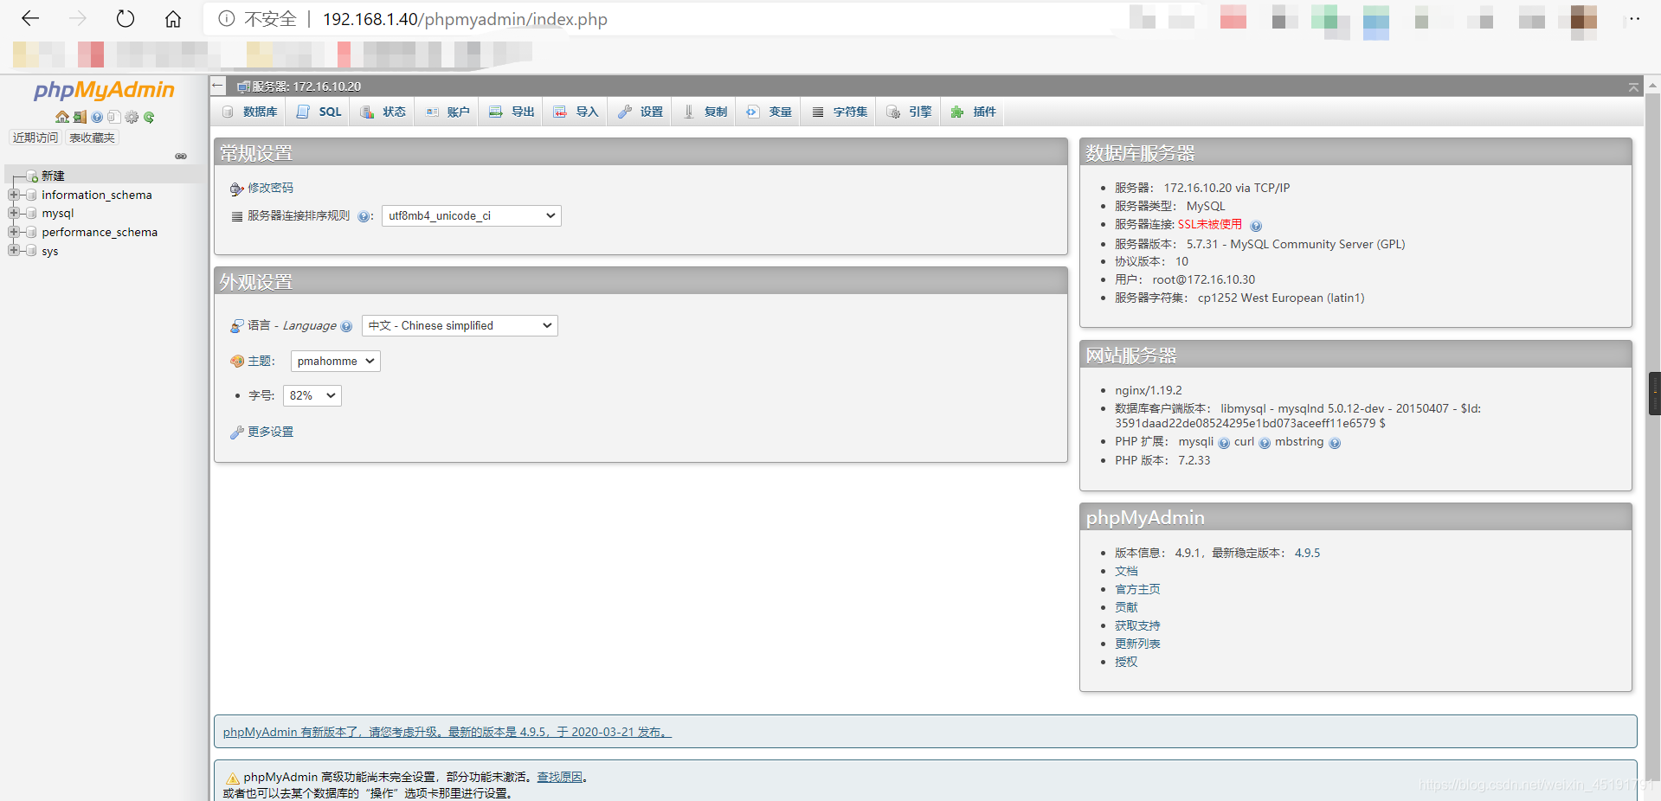Open the 获取支持 link

[1137, 625]
